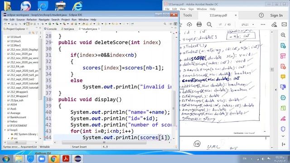290x163 pixels.
Task: Switch to the Console tab in Eclipse
Action: coord(50,29)
